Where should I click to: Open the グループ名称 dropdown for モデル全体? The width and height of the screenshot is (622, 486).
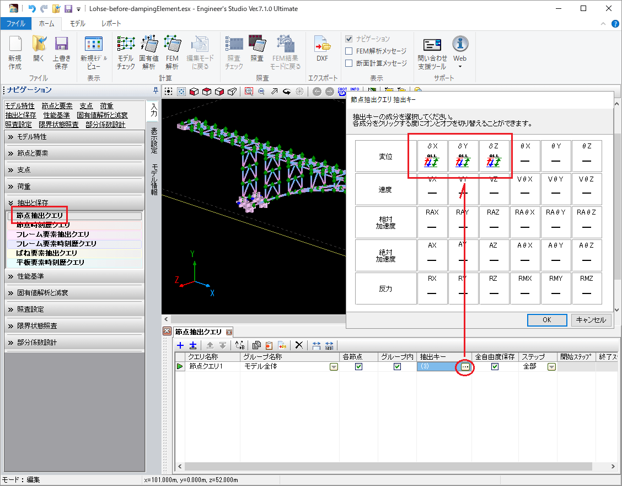(x=334, y=367)
